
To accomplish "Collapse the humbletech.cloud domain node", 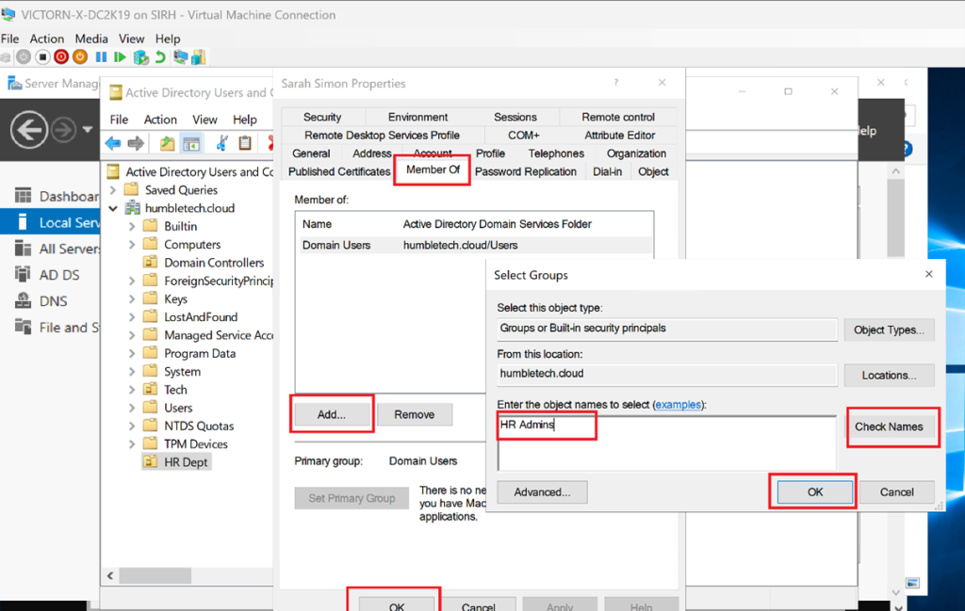I will (113, 208).
